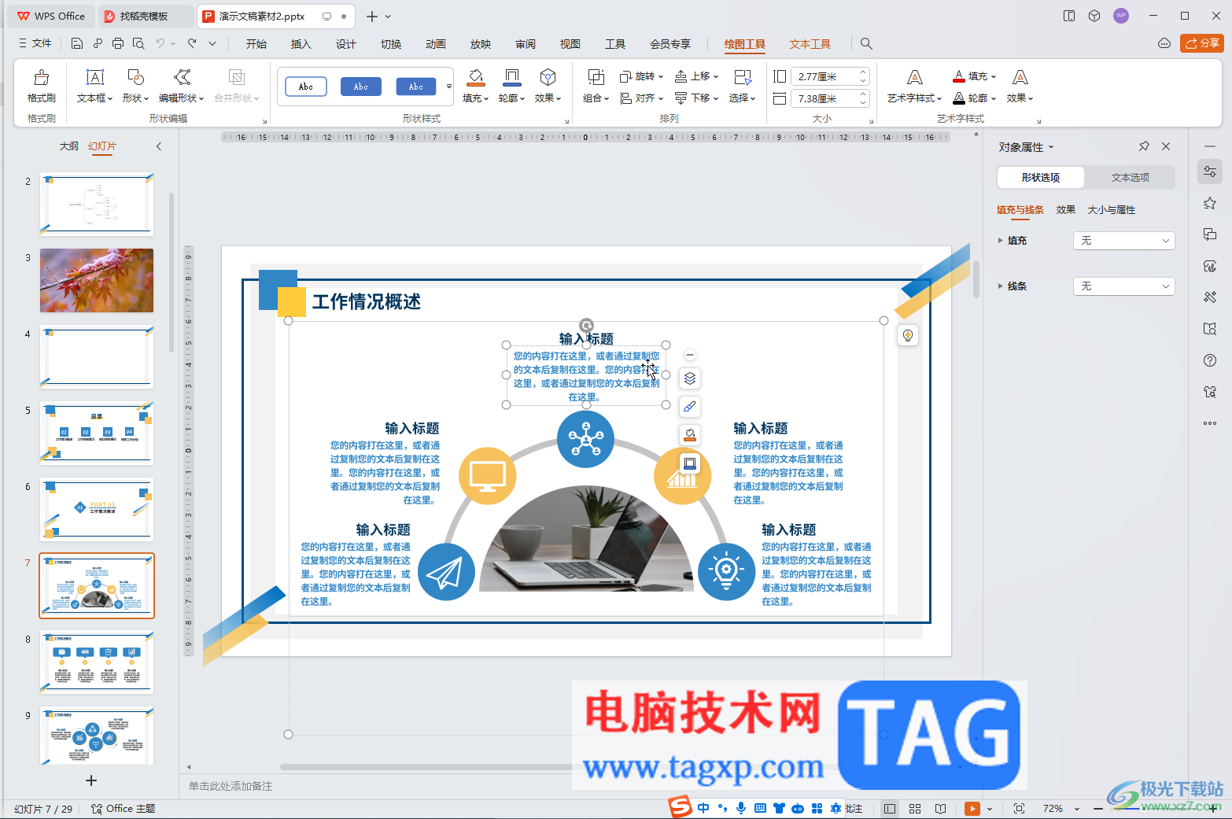1232x819 pixels.
Task: Open the Line (线条) dropdown set to 无
Action: click(1123, 286)
